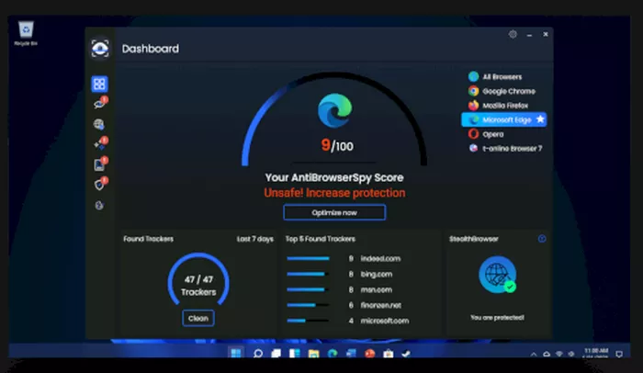Image resolution: width=643 pixels, height=373 pixels.
Task: Click the large Edge logo in score gauge
Action: (x=334, y=110)
